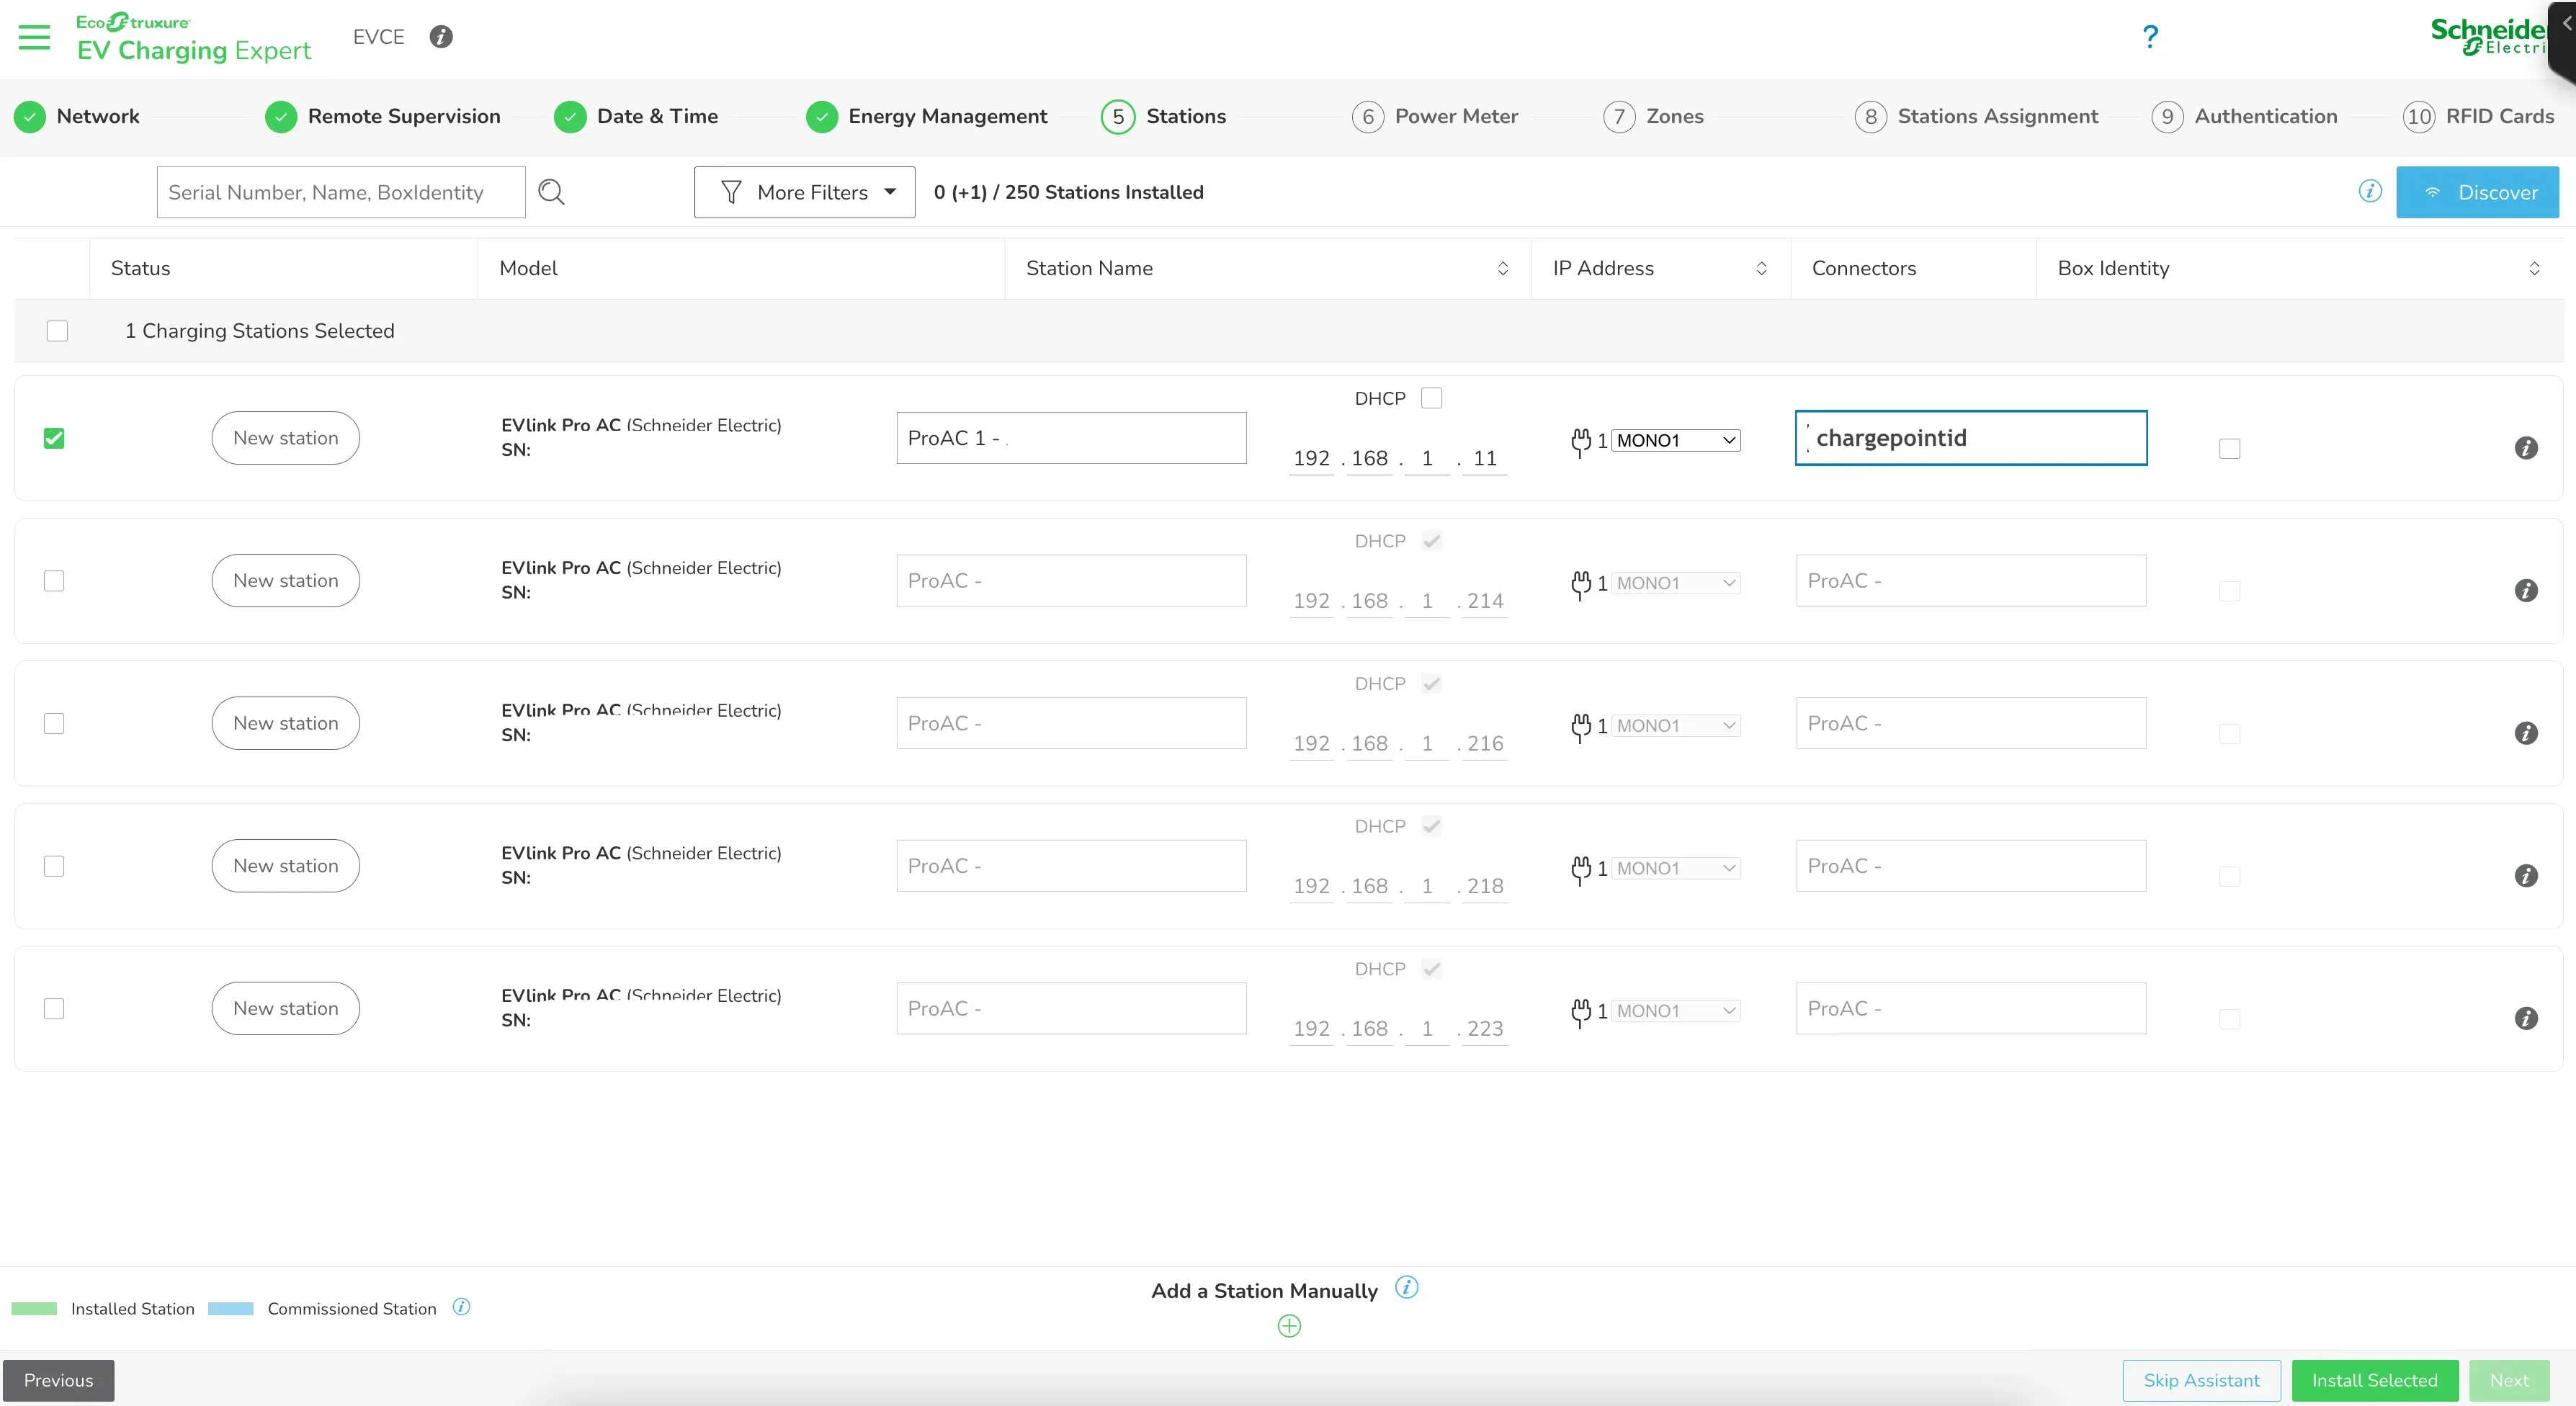Open info for station 192.168.1.216

tap(2526, 733)
